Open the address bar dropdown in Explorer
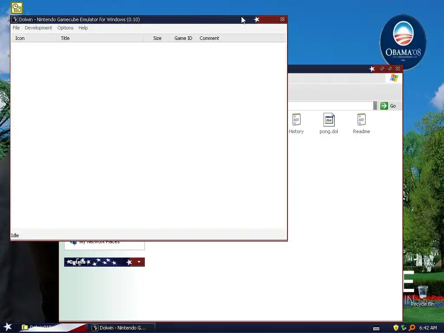Image resolution: width=444 pixels, height=333 pixels. pyautogui.click(x=375, y=106)
